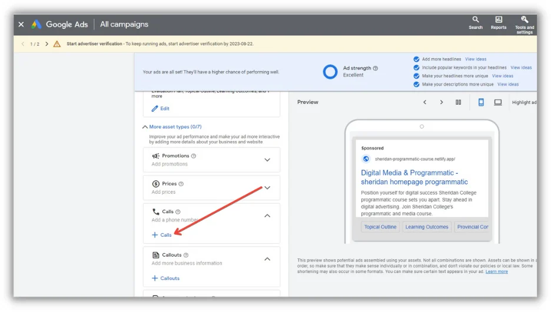Open Tools and settings
Image resolution: width=551 pixels, height=313 pixels.
tap(525, 25)
